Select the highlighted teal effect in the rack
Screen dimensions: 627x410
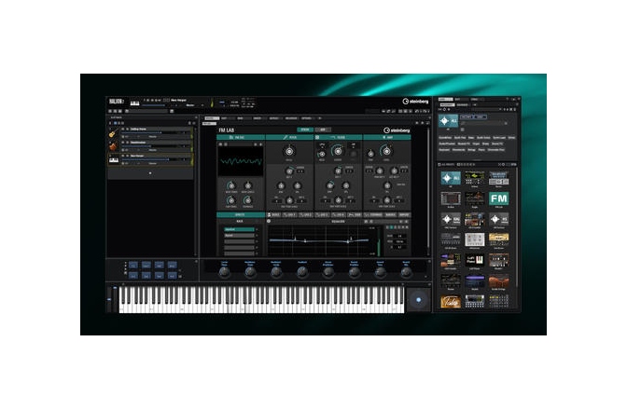[x=239, y=229]
